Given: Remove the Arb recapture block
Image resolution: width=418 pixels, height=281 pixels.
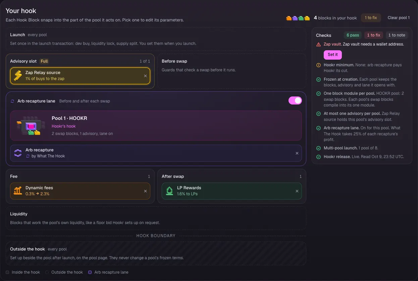Looking at the screenshot, I should pyautogui.click(x=297, y=153).
